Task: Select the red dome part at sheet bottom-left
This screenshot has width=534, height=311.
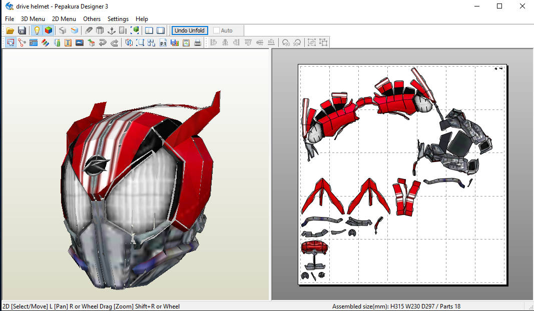Action: tap(314, 247)
